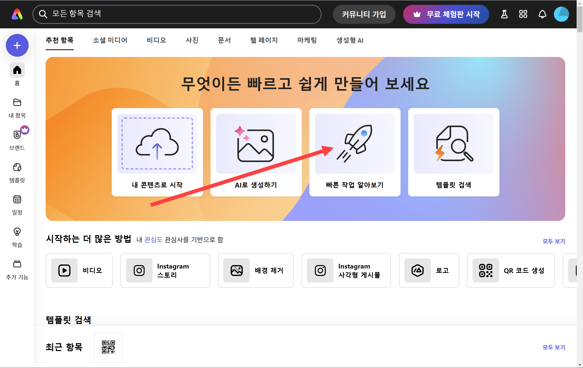The image size is (583, 368).
Task: Click the 커뮤니티 가입 button
Action: [364, 14]
